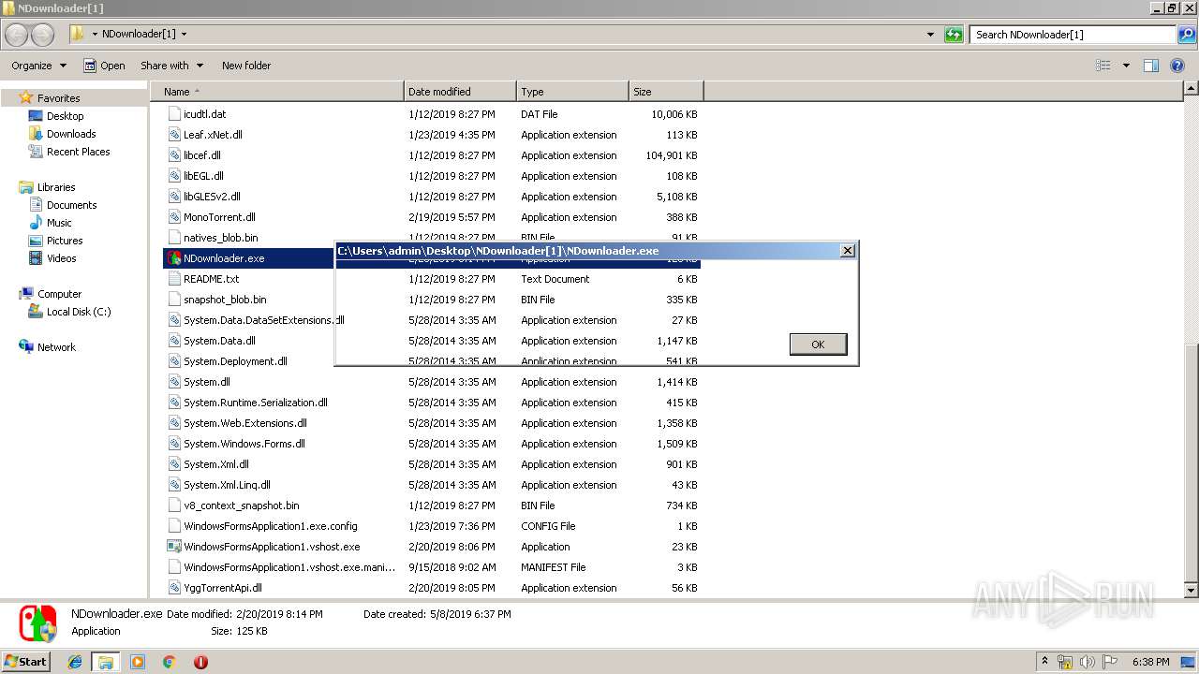Screen dimensions: 1199x674
Task: Select the System.Xml.Linq.dll file
Action: pos(227,485)
